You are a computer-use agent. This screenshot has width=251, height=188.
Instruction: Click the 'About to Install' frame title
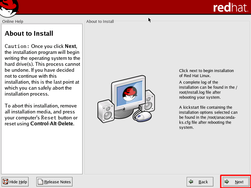coord(100,21)
